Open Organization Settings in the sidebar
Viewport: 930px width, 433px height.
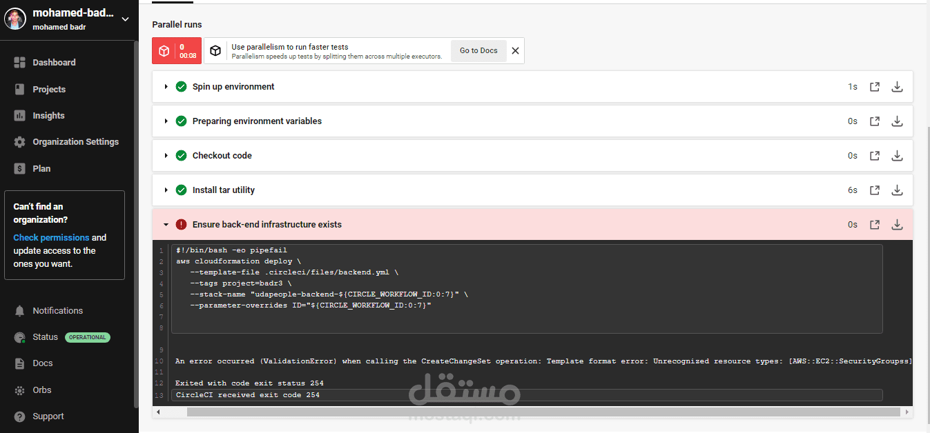[x=75, y=142]
